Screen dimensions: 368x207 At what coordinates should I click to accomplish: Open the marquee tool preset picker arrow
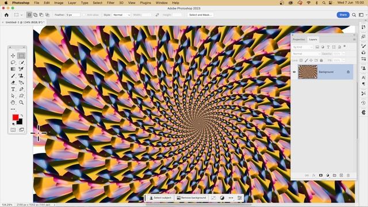click(22, 15)
